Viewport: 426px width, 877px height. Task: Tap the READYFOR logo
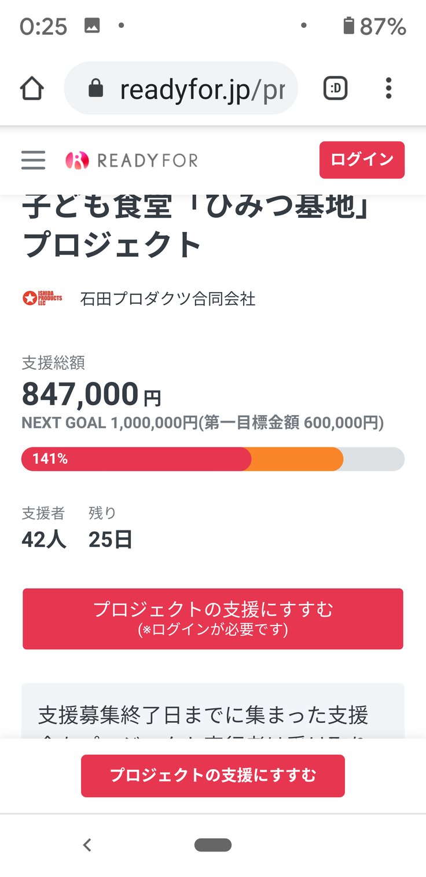pos(132,160)
